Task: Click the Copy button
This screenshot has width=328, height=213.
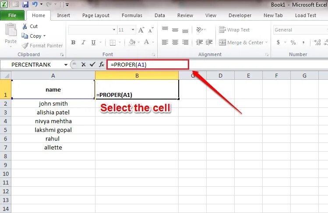Action: [x=32, y=36]
